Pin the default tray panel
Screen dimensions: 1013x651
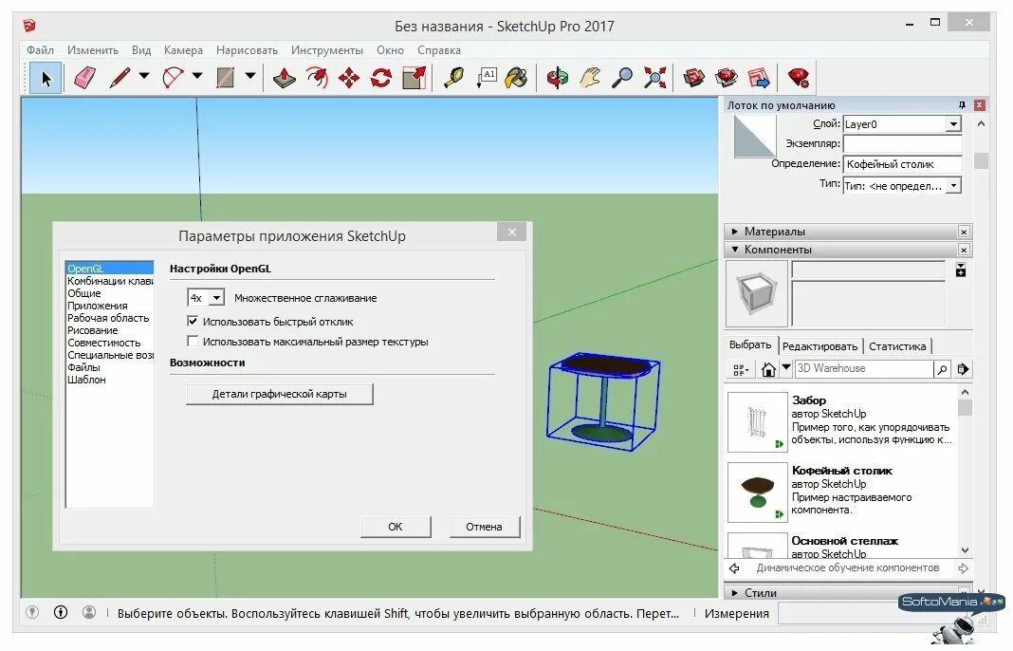click(x=962, y=104)
